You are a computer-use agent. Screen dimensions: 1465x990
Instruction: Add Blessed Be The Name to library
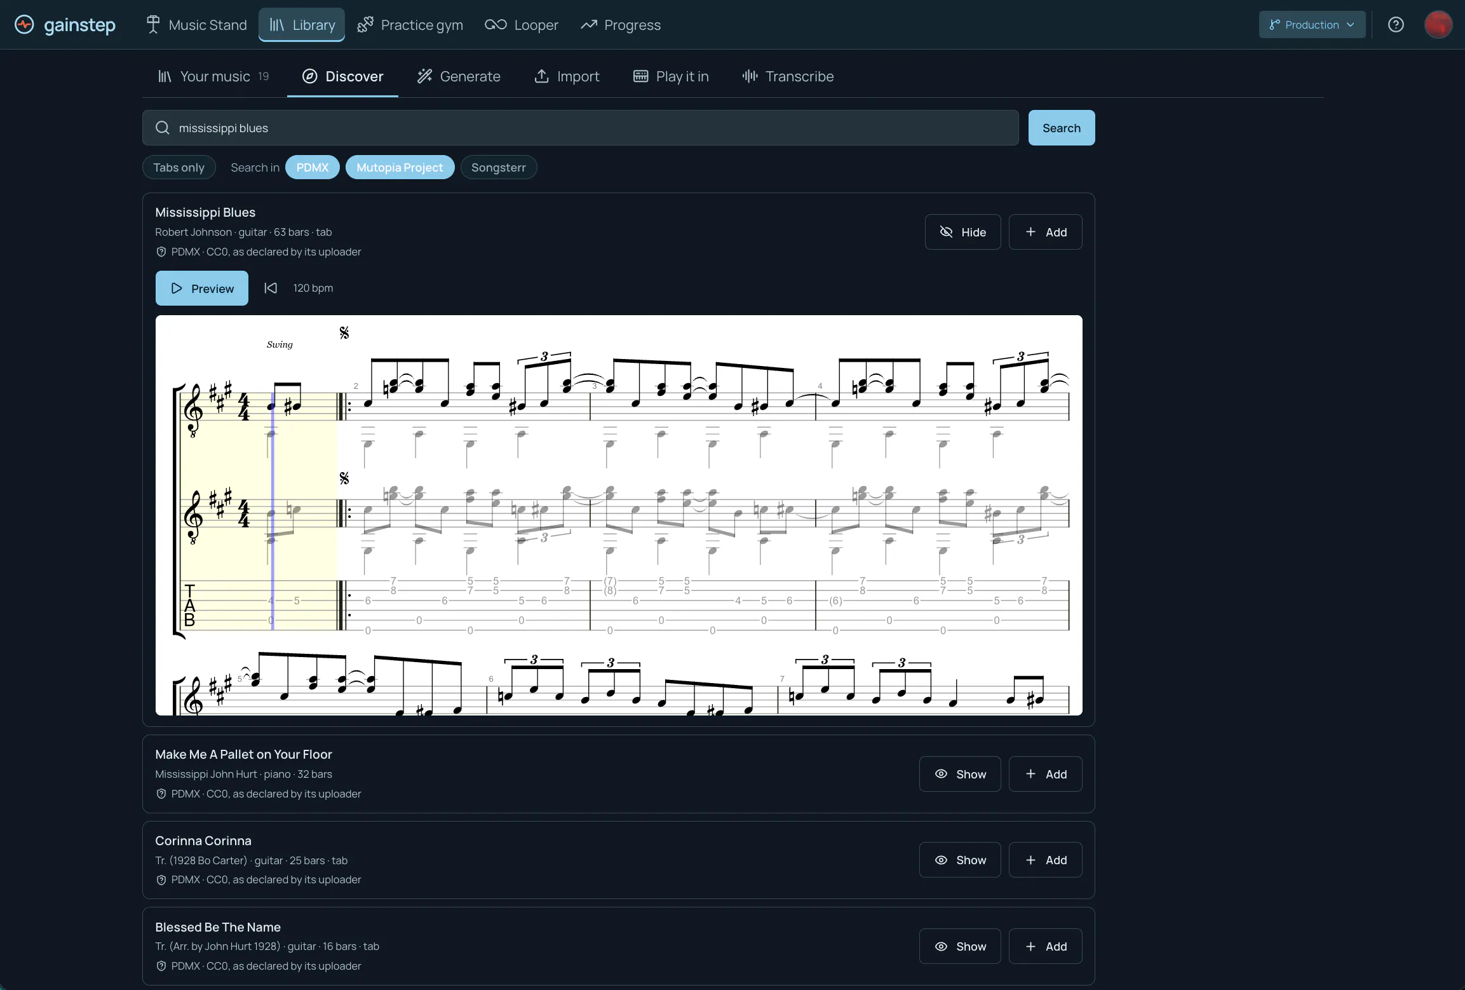click(x=1045, y=946)
